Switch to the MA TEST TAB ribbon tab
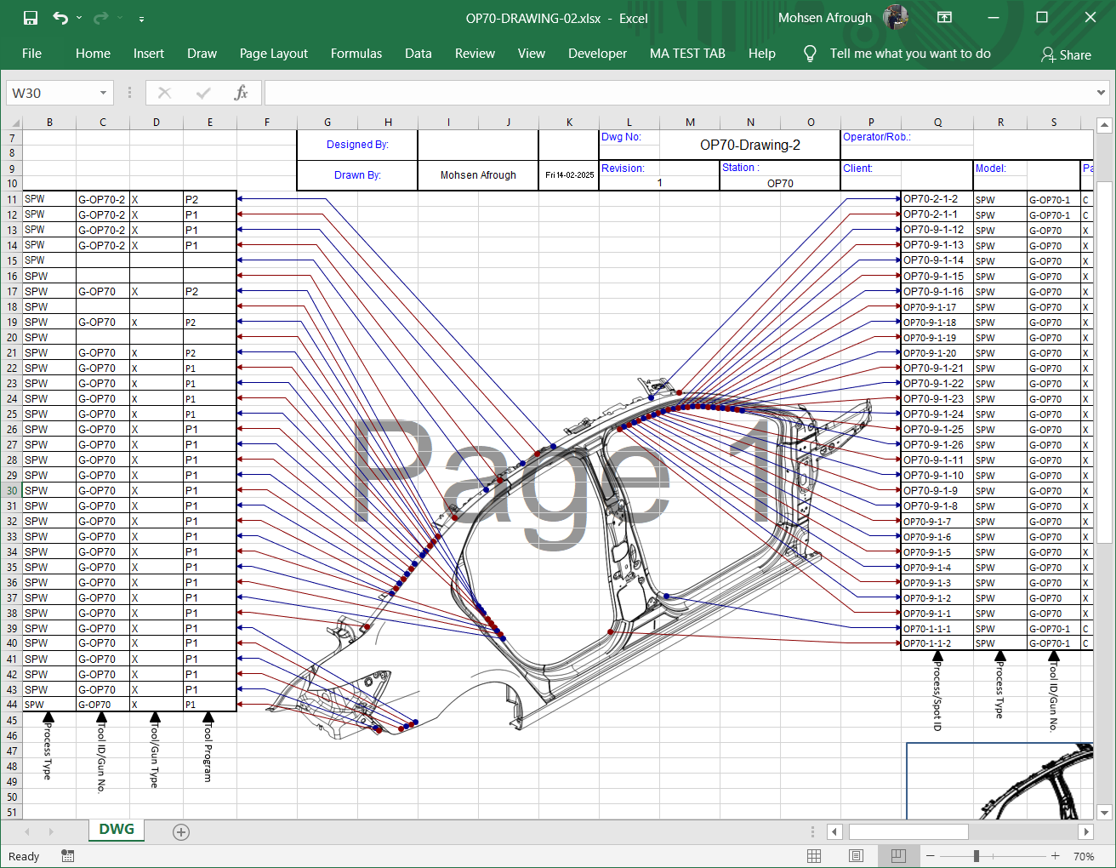1116x868 pixels. [687, 54]
